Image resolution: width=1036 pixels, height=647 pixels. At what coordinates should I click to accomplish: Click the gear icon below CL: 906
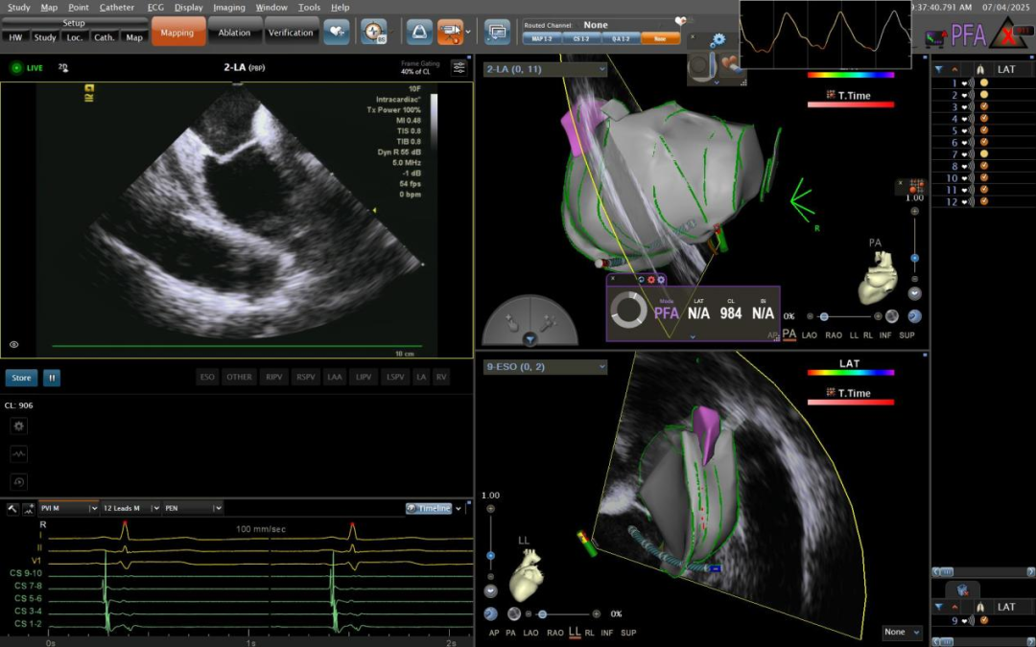(x=19, y=426)
